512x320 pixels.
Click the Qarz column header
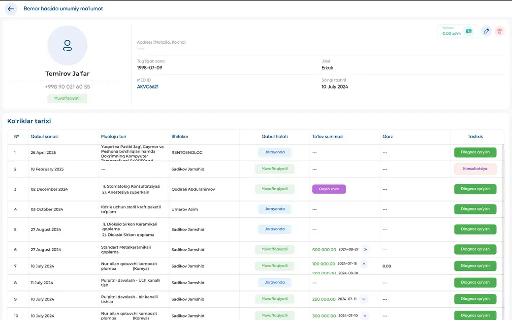pyautogui.click(x=387, y=137)
